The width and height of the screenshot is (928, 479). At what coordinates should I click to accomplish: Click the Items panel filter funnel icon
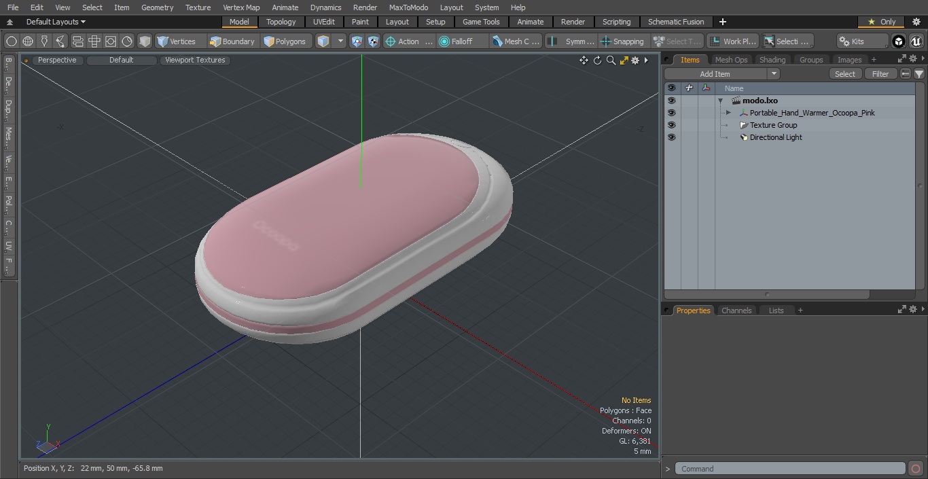point(919,74)
